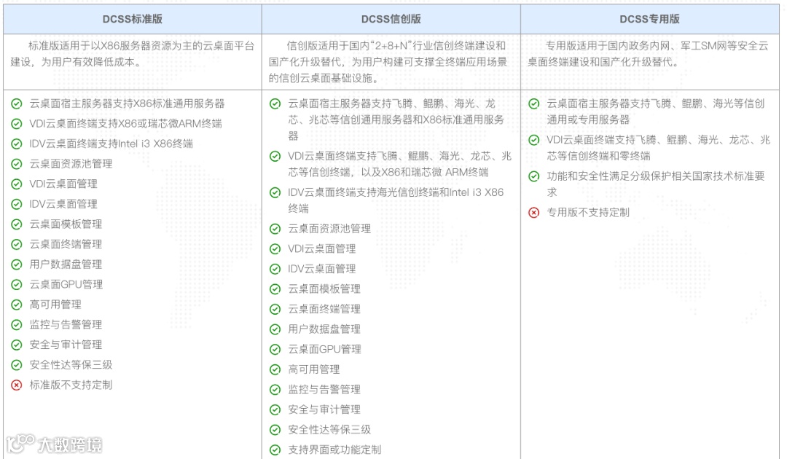
Task: Click the green check beside 云桌面宿主服务器支持X86标准通用服务器
Action: tap(17, 104)
